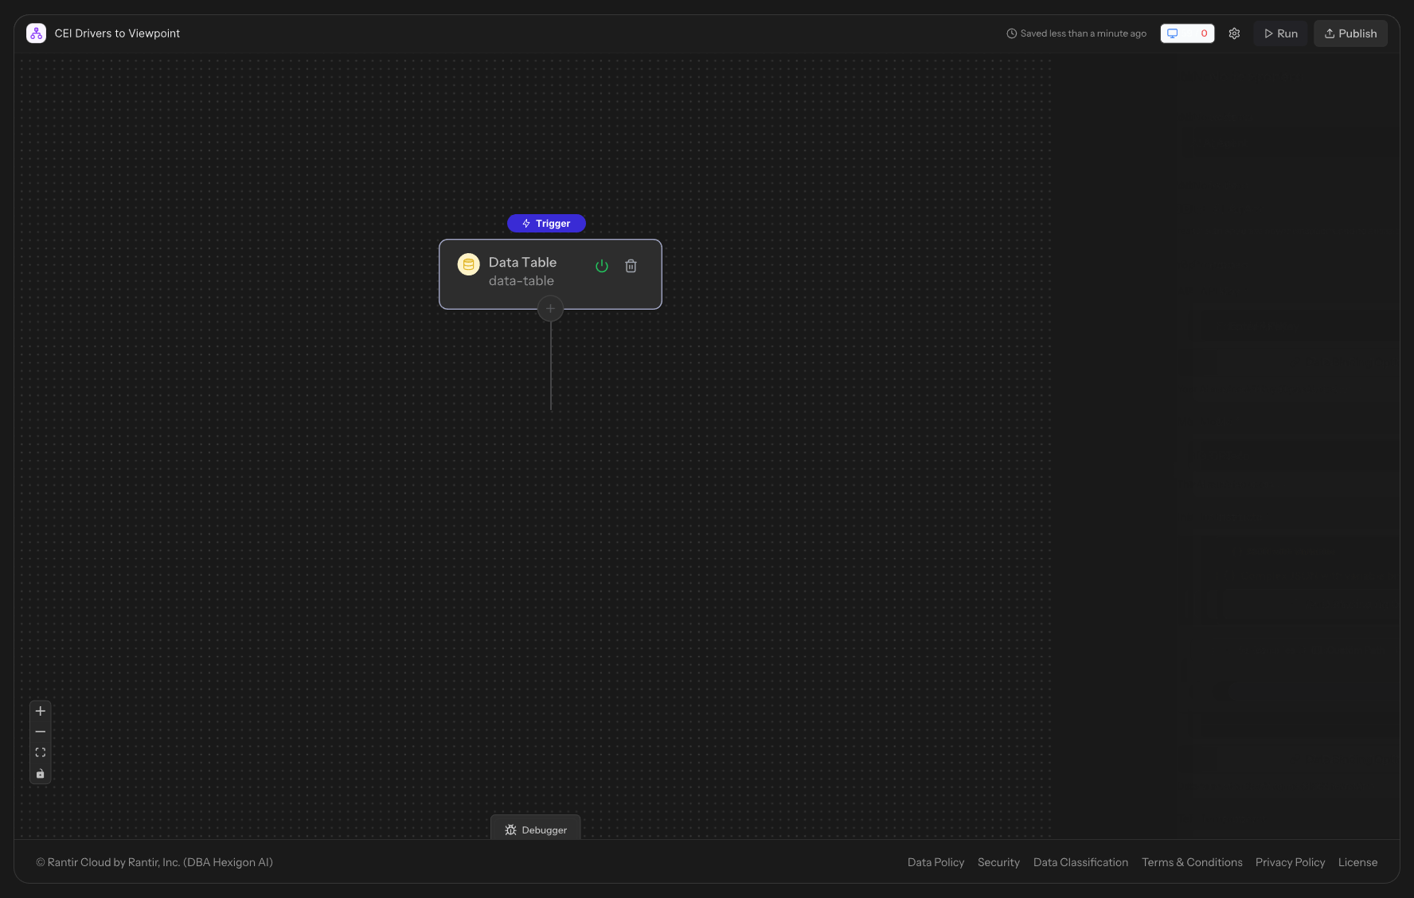Add a step below the Data Table node
Screen dimensions: 1414x898
pyautogui.click(x=550, y=309)
